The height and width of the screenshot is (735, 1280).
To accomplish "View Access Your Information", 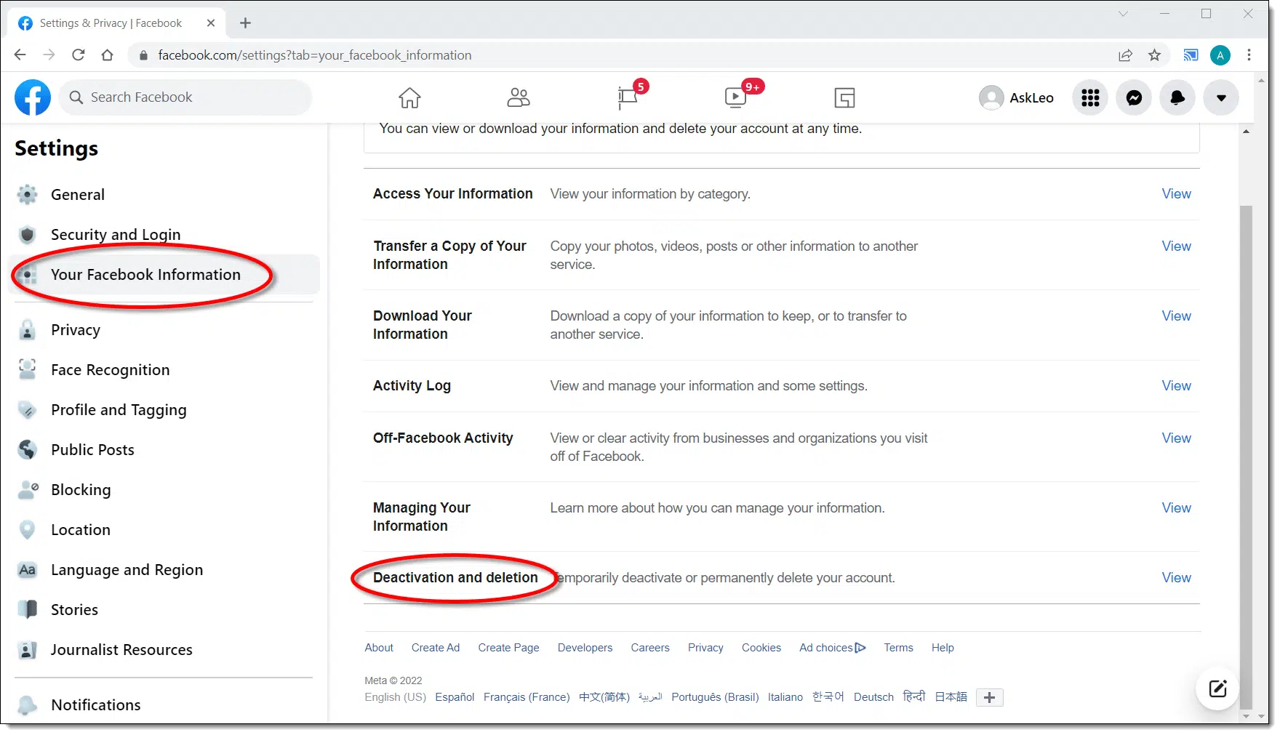I will (x=1176, y=194).
